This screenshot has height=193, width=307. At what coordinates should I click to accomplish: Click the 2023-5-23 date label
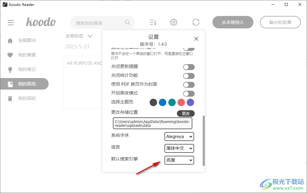coord(77,47)
